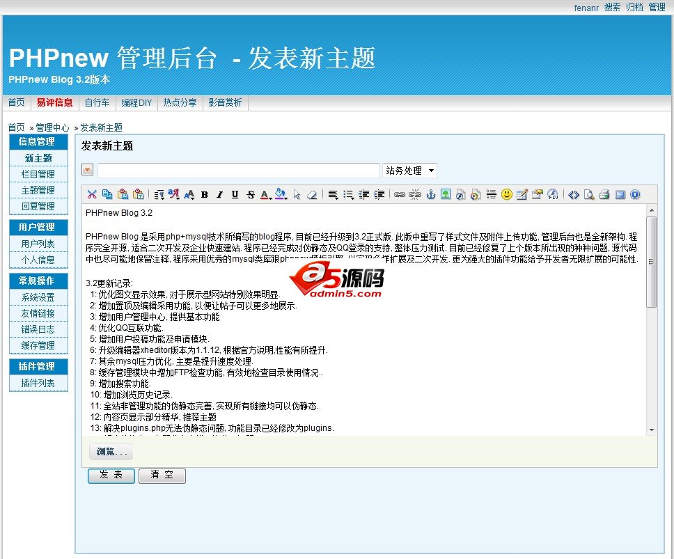Click the 清空 clear button

[162, 475]
